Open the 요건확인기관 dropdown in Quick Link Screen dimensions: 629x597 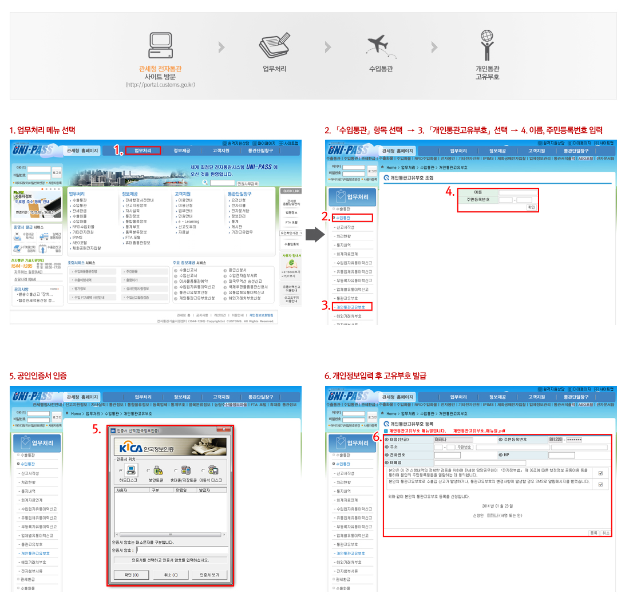[x=291, y=233]
